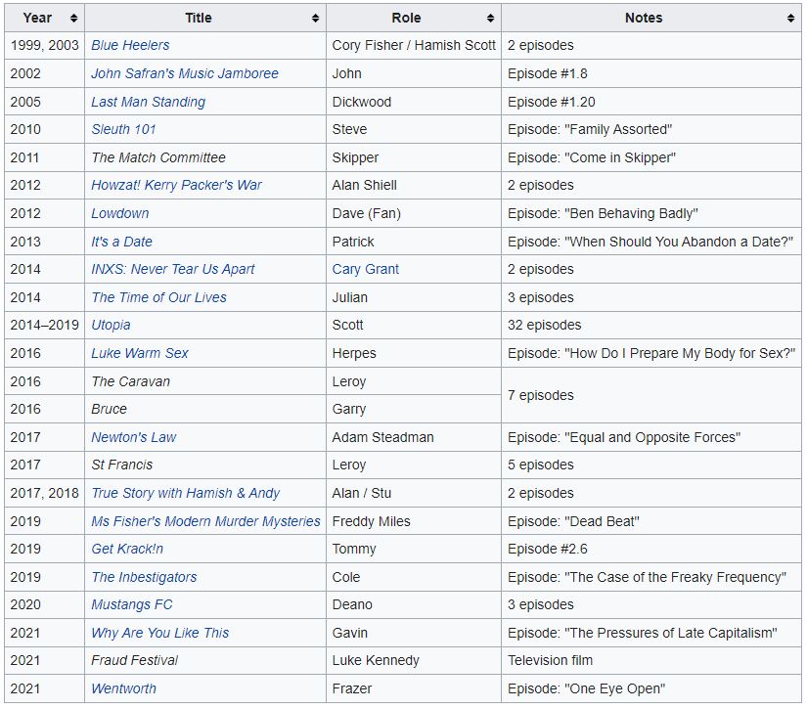Viewport: 807px width, 709px height.
Task: Click the Adam Steadman role cell
Action: (414, 437)
